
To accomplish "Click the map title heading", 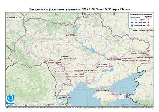I will 79,9.
